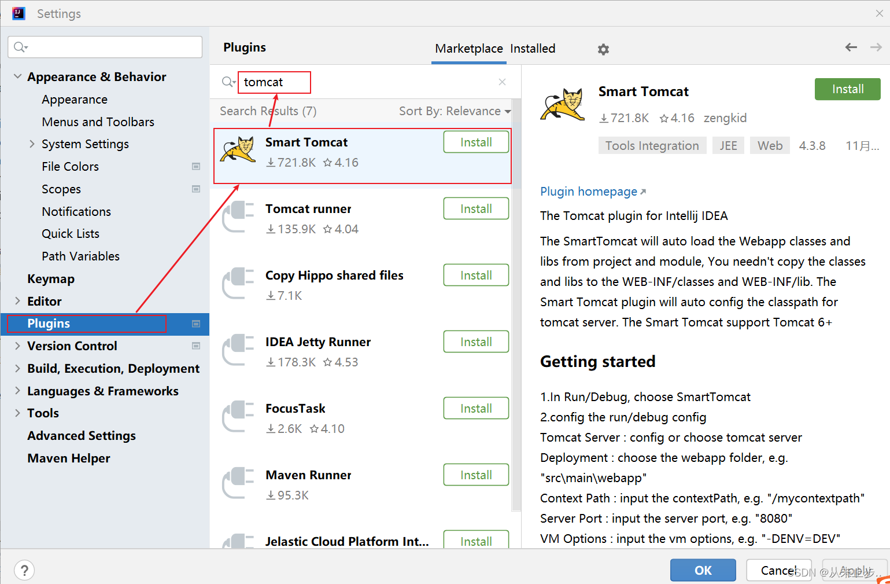Image resolution: width=890 pixels, height=584 pixels.
Task: Click the settings search input field
Action: click(x=105, y=47)
